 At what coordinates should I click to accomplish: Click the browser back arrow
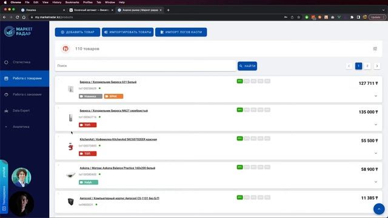[4, 18]
